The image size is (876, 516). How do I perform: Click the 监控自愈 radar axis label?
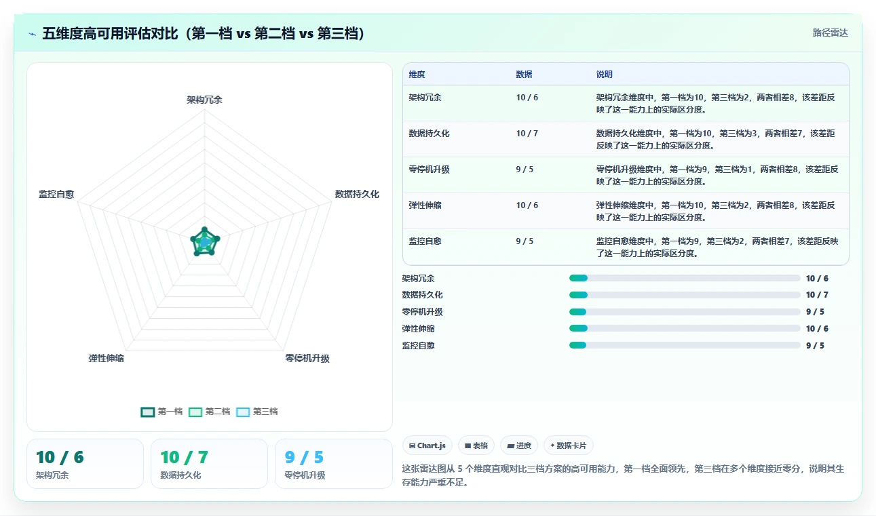(x=56, y=195)
